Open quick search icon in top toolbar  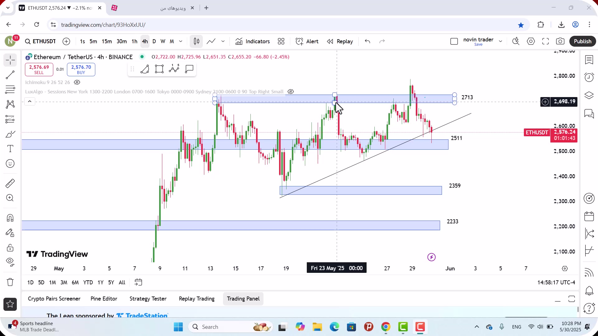coord(516,41)
